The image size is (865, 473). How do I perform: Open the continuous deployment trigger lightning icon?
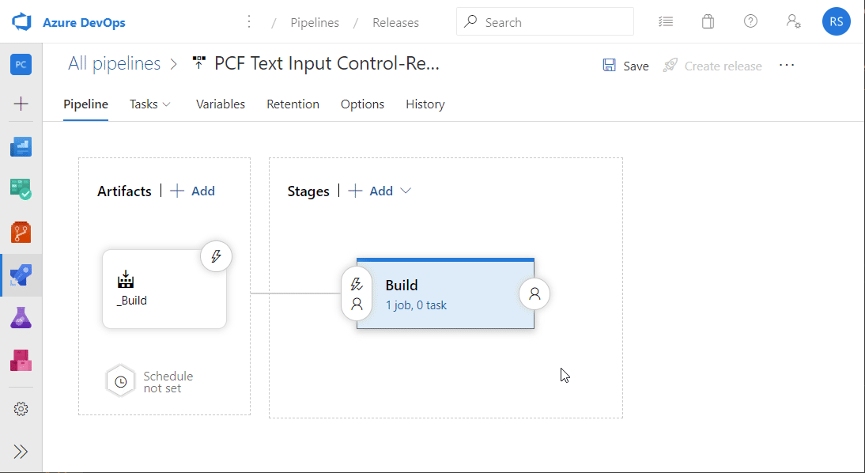[x=217, y=256]
